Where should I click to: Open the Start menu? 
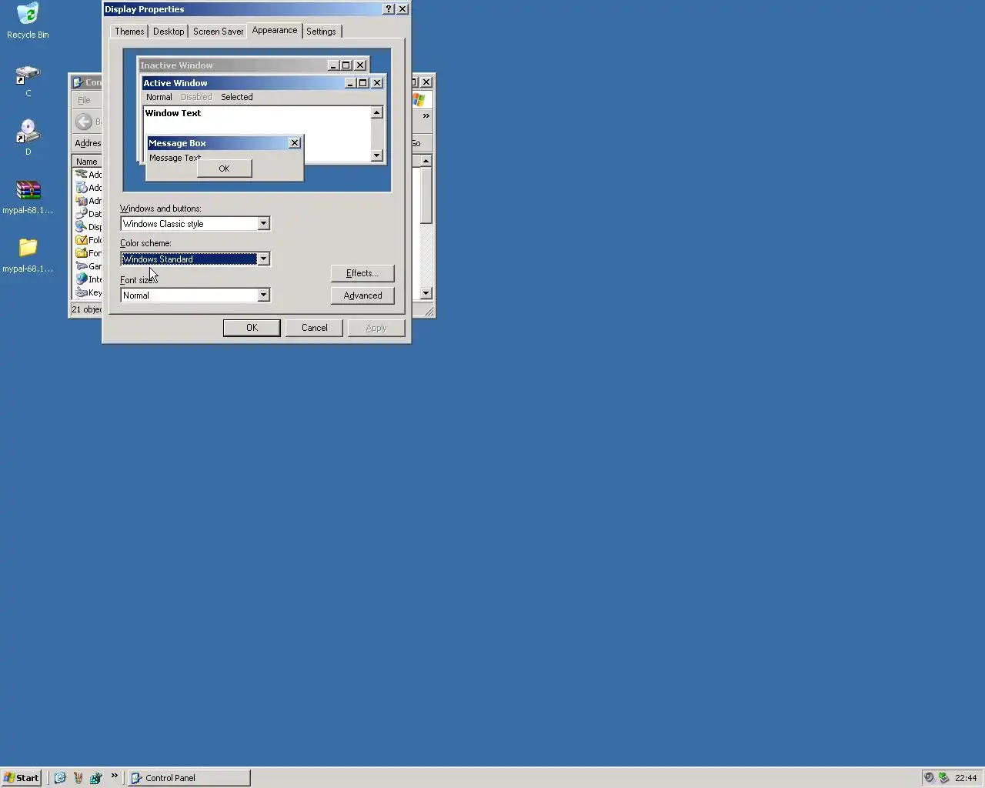click(22, 778)
